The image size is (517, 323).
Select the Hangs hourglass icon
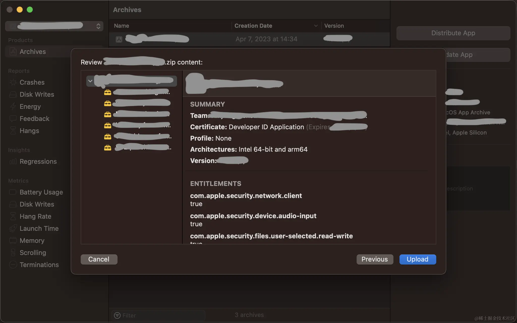click(x=13, y=131)
